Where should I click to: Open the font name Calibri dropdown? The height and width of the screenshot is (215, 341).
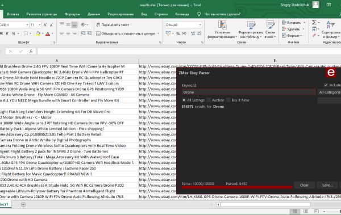(x=27, y=25)
